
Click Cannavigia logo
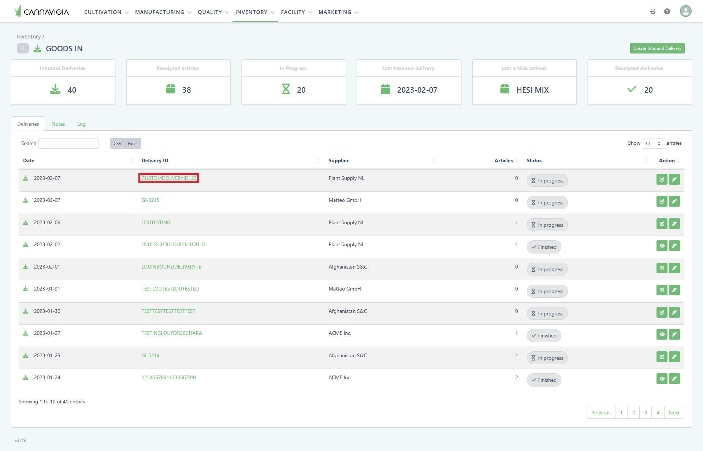tap(41, 11)
